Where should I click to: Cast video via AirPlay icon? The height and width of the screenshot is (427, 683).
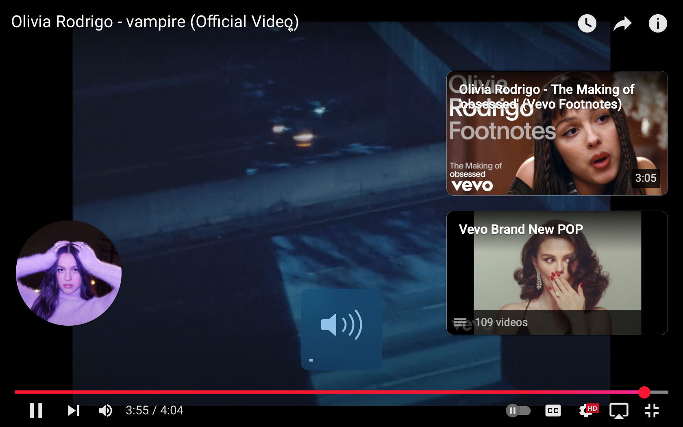(619, 410)
